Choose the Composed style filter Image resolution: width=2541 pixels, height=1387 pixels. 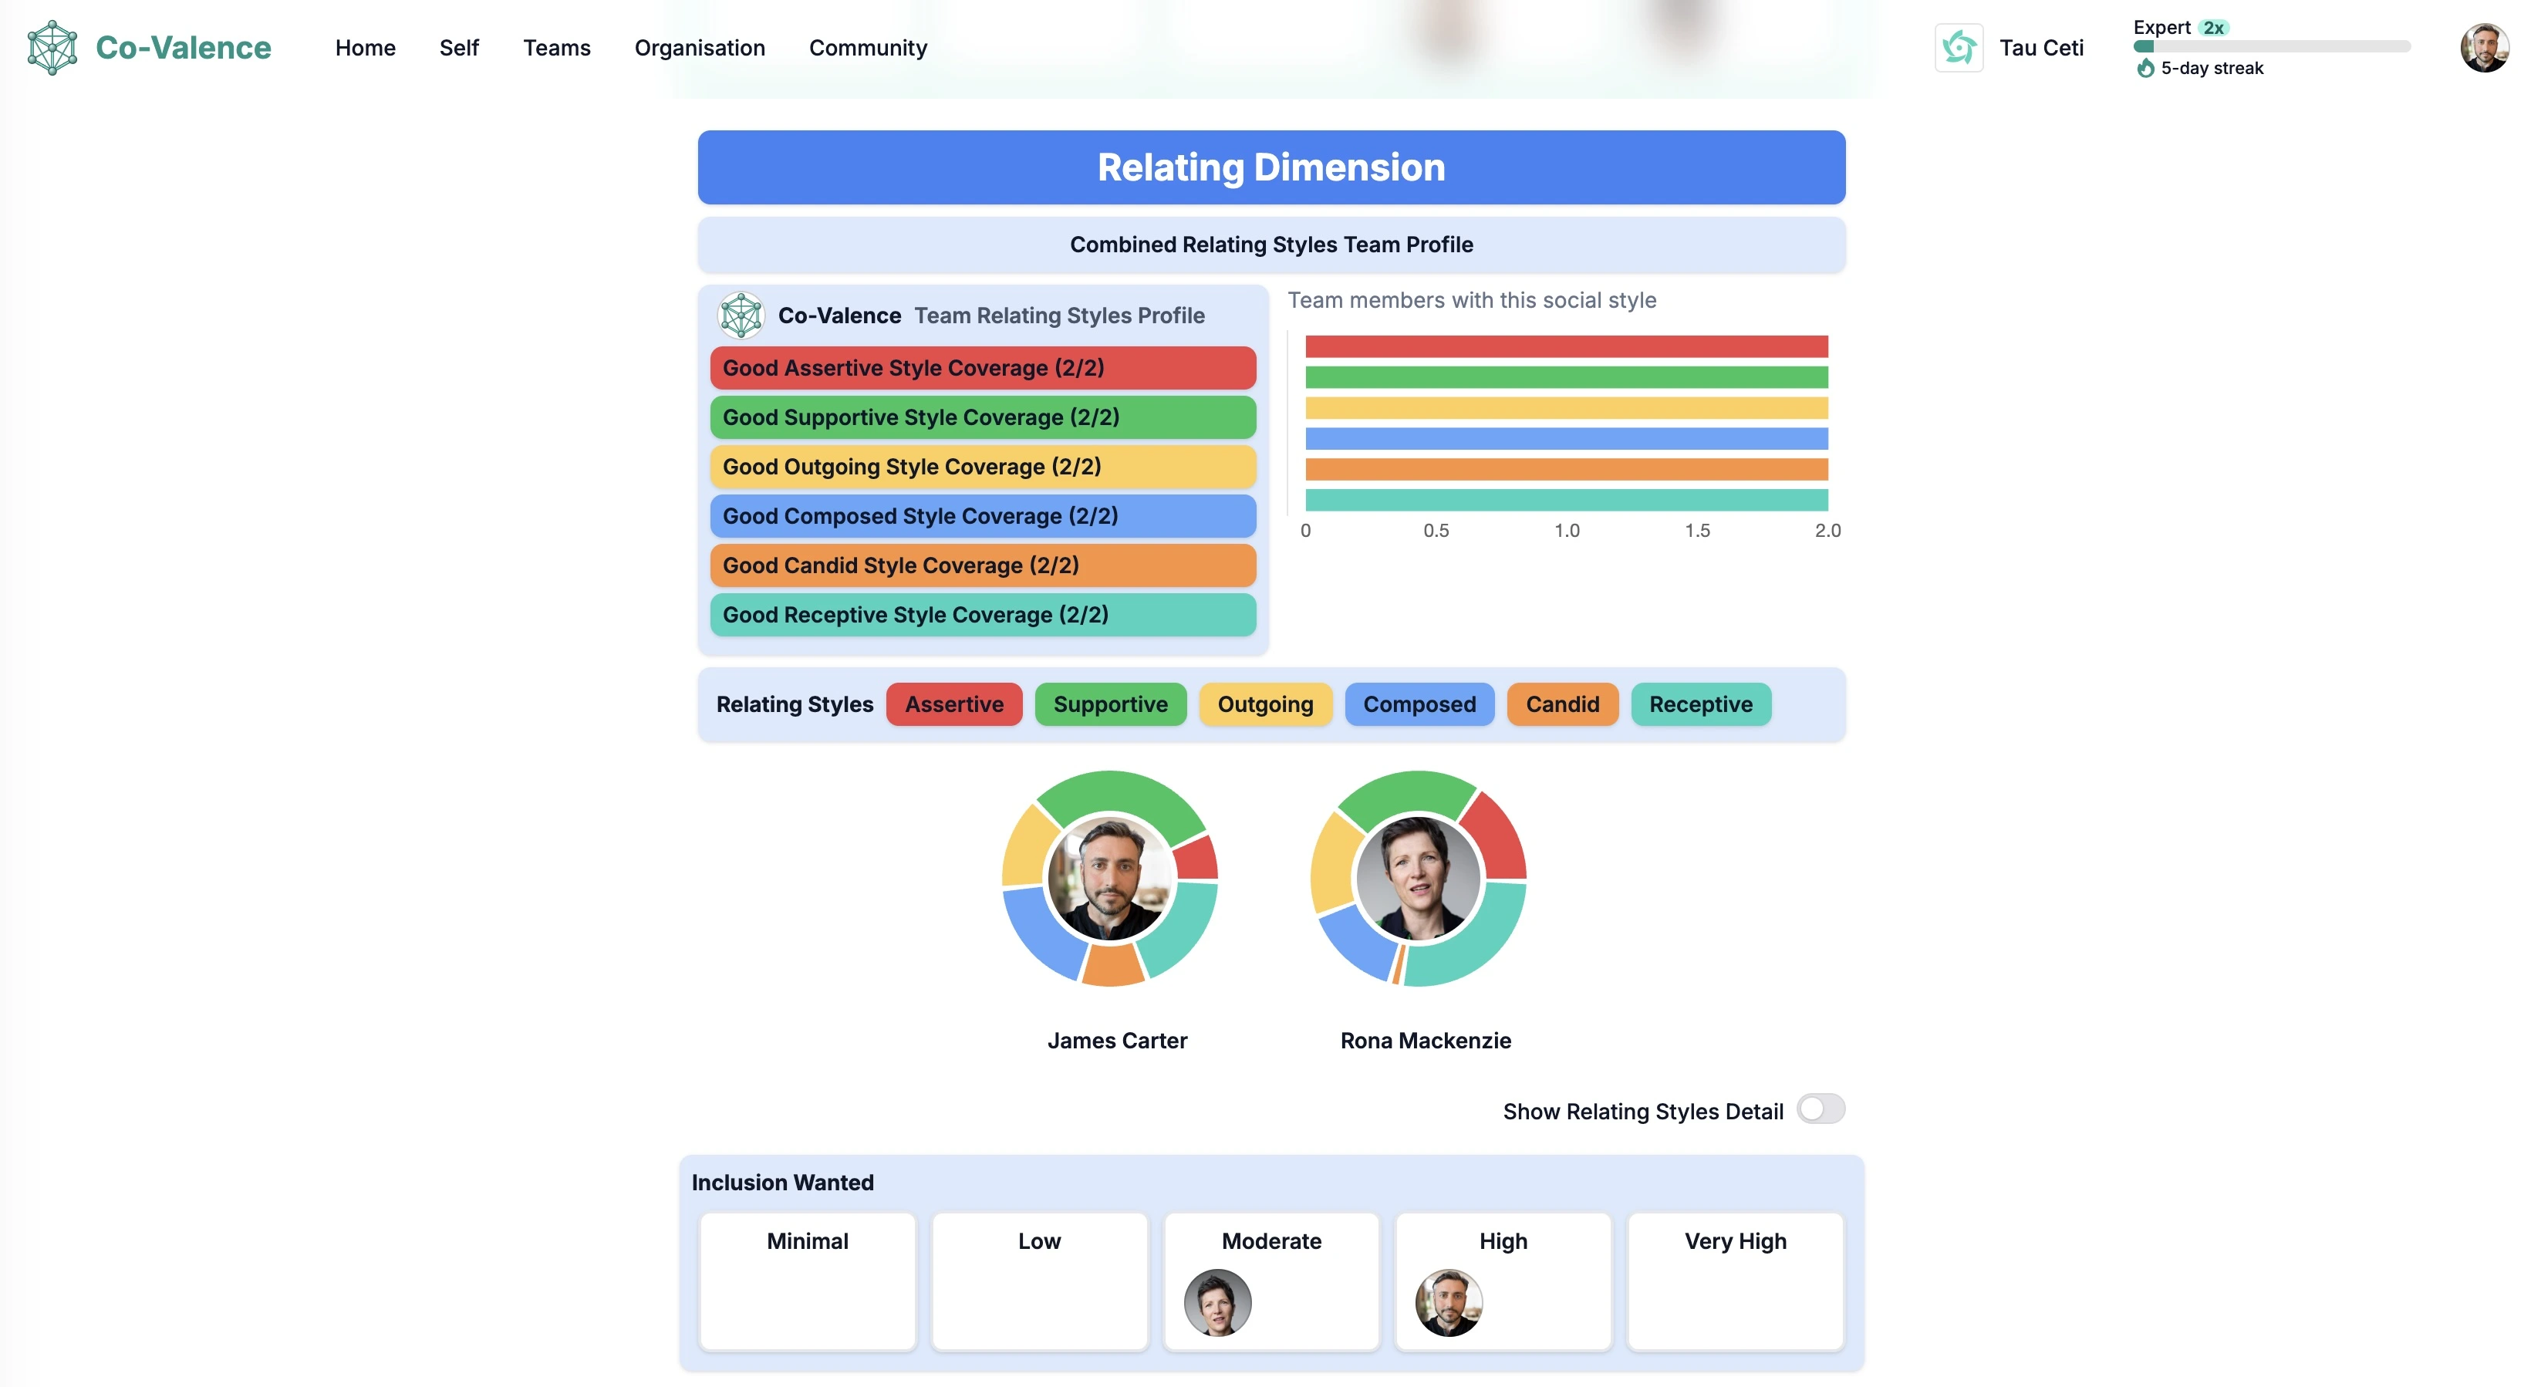point(1419,704)
